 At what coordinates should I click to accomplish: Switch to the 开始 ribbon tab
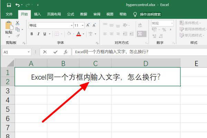point(24,14)
